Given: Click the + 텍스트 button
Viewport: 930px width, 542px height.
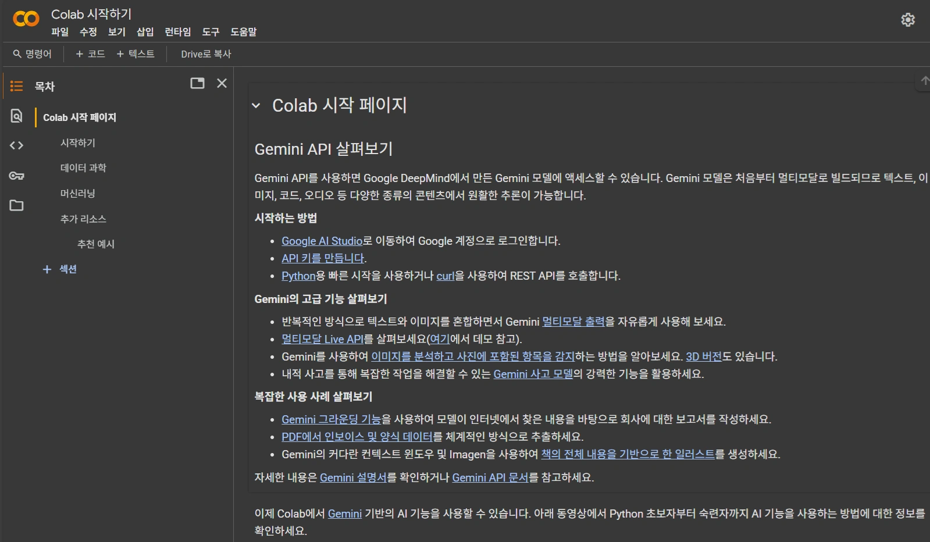Looking at the screenshot, I should click(x=136, y=54).
